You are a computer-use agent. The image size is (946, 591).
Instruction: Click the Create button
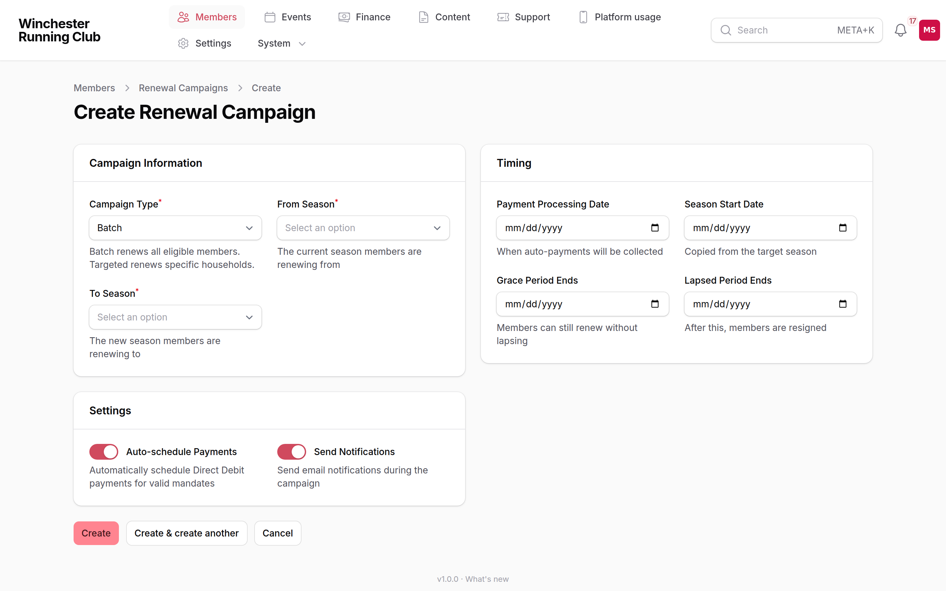click(96, 533)
